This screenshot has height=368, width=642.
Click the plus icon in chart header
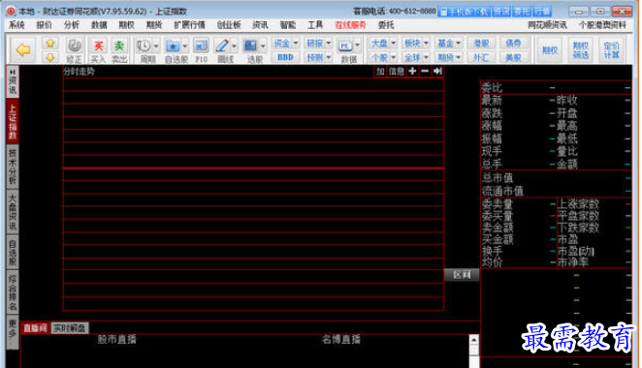pos(412,71)
